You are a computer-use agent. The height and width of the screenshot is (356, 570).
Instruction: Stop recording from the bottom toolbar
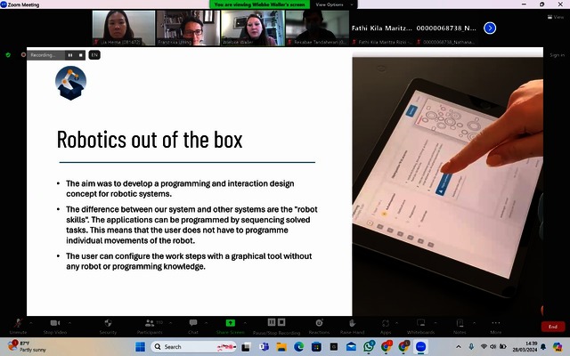point(281,322)
